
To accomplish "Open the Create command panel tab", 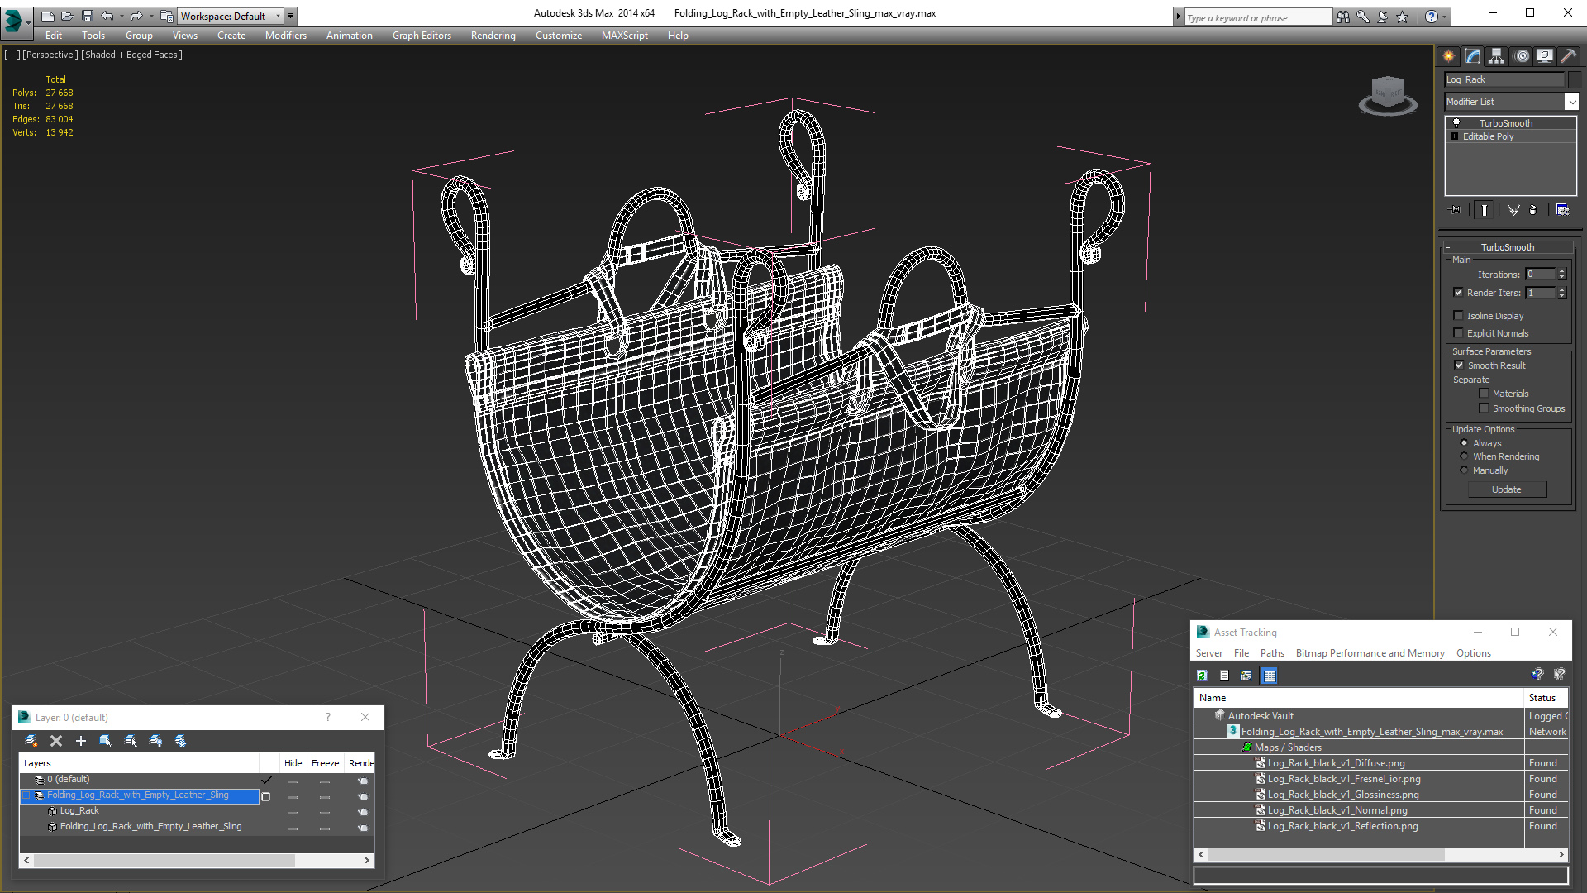I will coord(1449,56).
